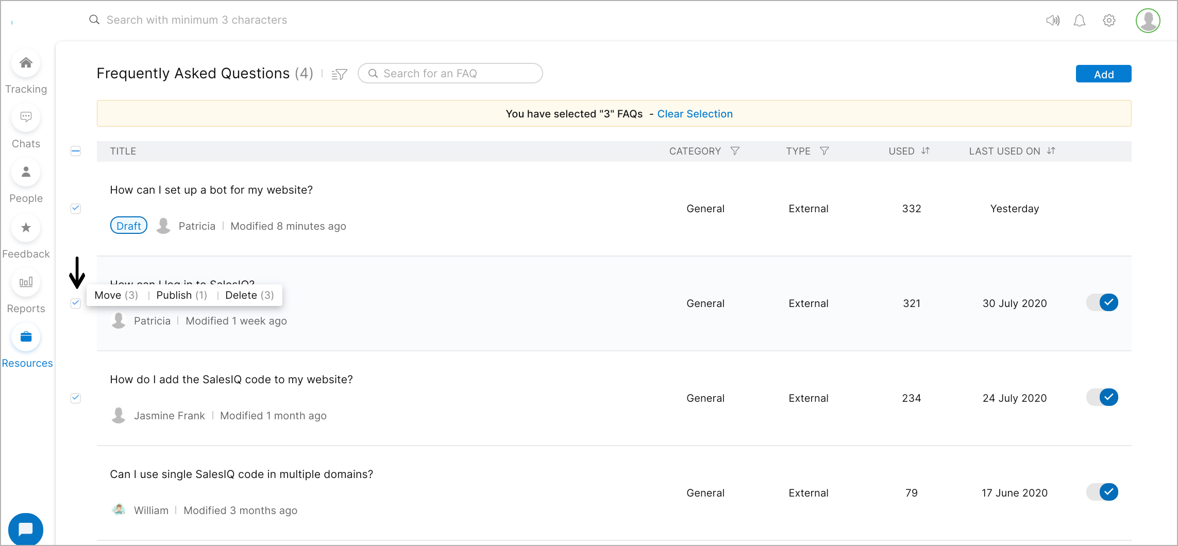Uncheck the SalesIQ code FAQ checkbox

point(76,398)
